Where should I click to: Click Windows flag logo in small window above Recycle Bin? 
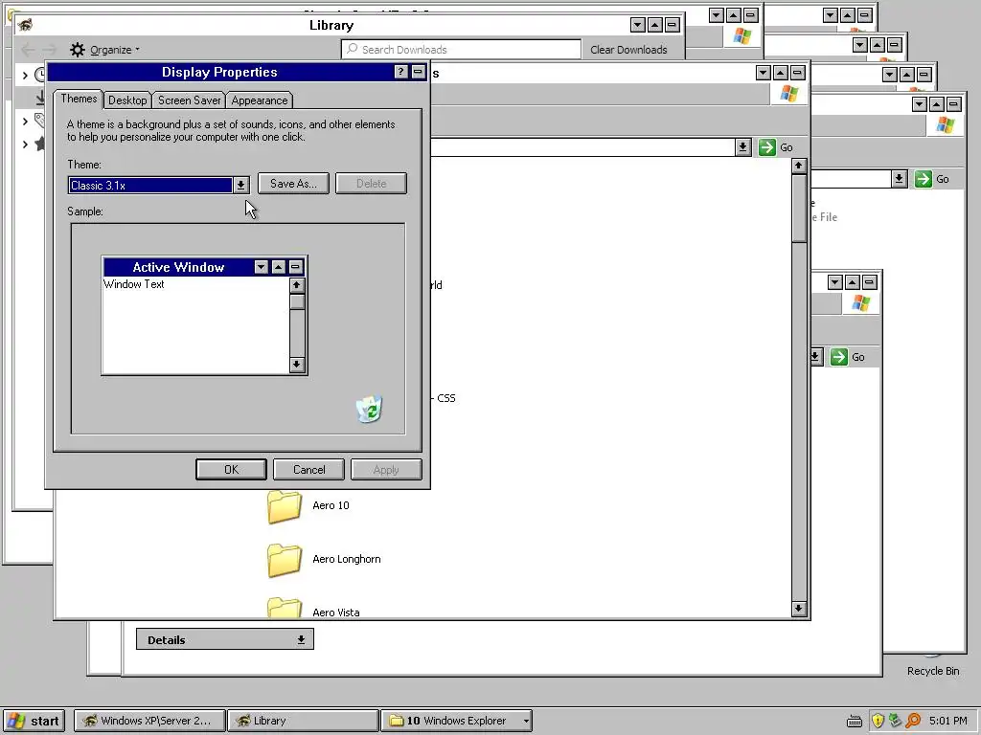point(861,303)
